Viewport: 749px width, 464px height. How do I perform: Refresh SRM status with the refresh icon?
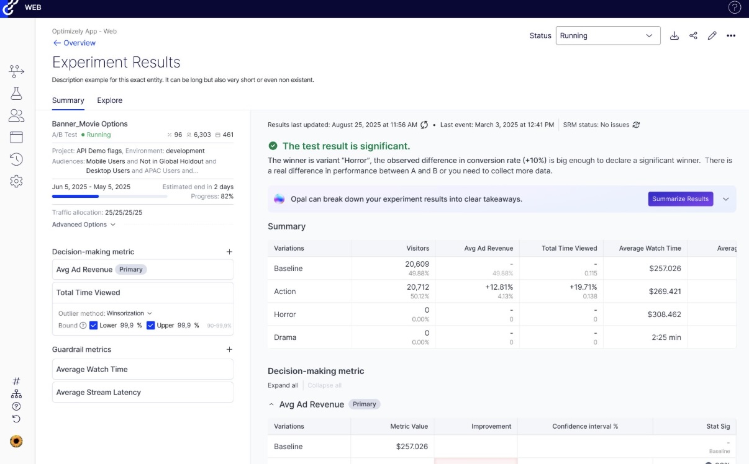tap(635, 125)
